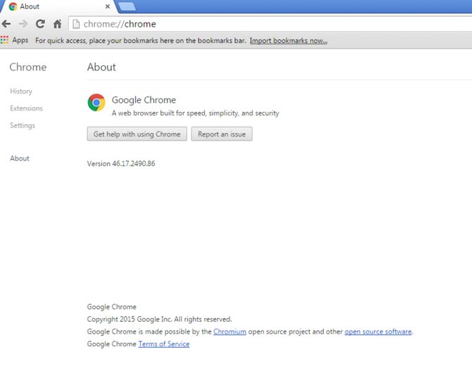472x366 pixels.
Task: Reload the page with the refresh icon
Action: pos(40,24)
